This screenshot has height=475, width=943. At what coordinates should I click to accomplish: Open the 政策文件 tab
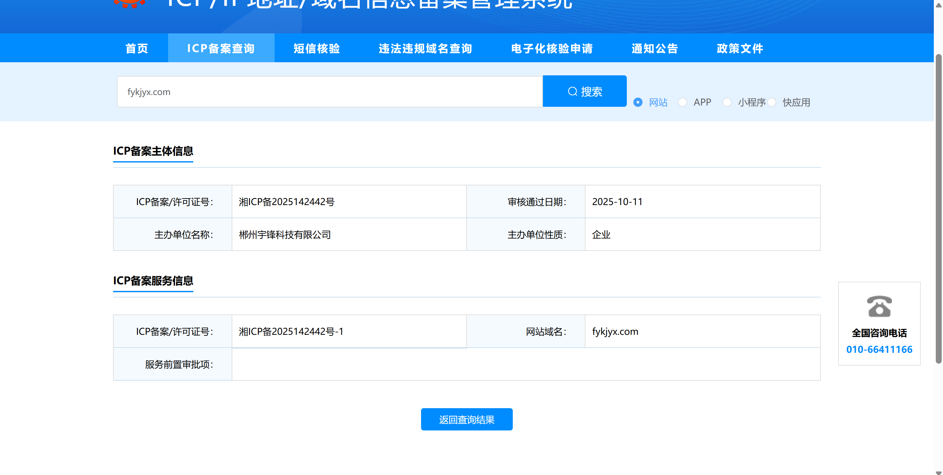tap(740, 48)
